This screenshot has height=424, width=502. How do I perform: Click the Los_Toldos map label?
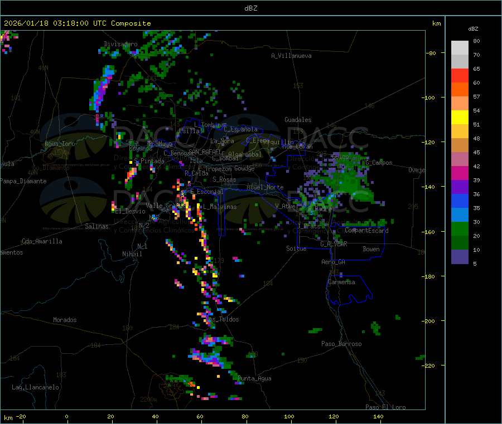coord(222,319)
